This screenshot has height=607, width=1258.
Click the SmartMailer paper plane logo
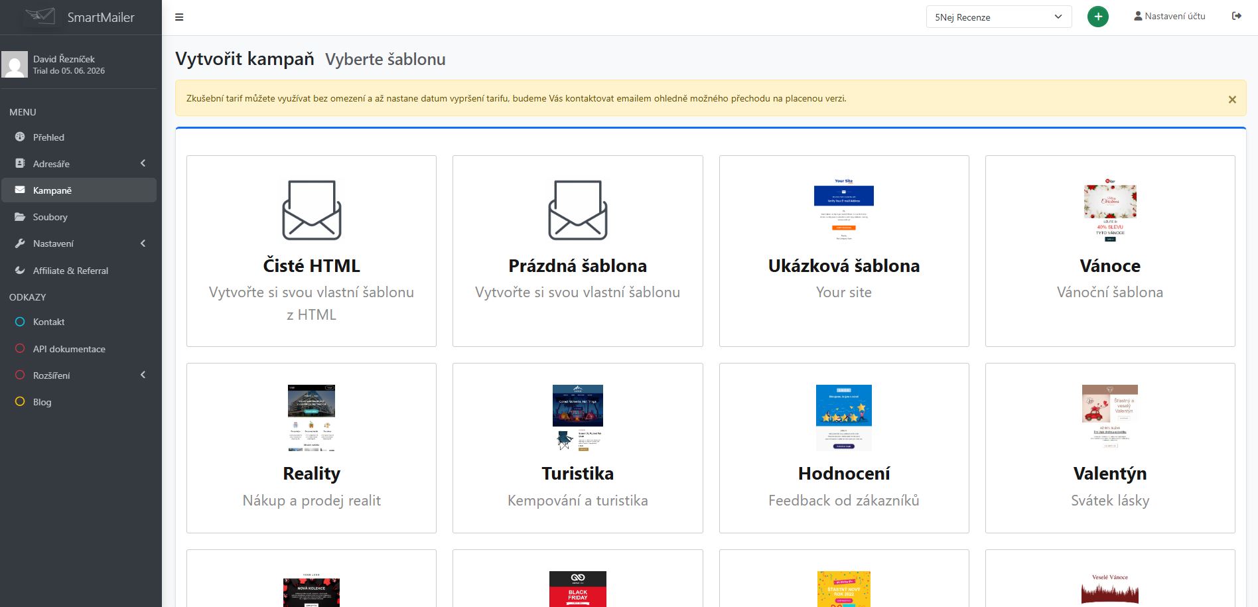[x=40, y=16]
